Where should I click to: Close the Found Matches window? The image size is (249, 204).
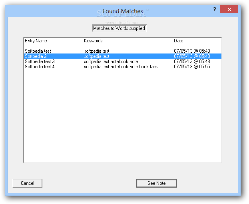coord(229,9)
